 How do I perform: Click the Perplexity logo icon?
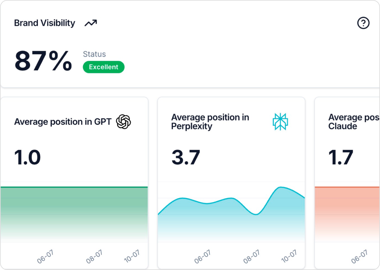[x=280, y=122]
